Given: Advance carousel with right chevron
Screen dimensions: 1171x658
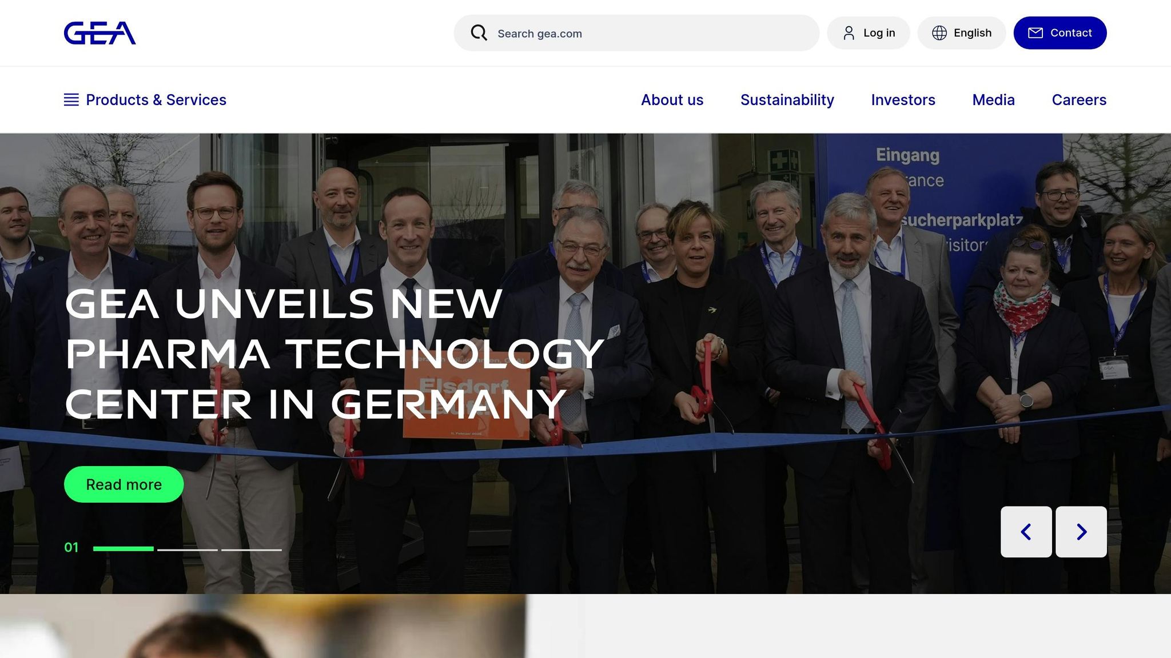Looking at the screenshot, I should 1081,532.
